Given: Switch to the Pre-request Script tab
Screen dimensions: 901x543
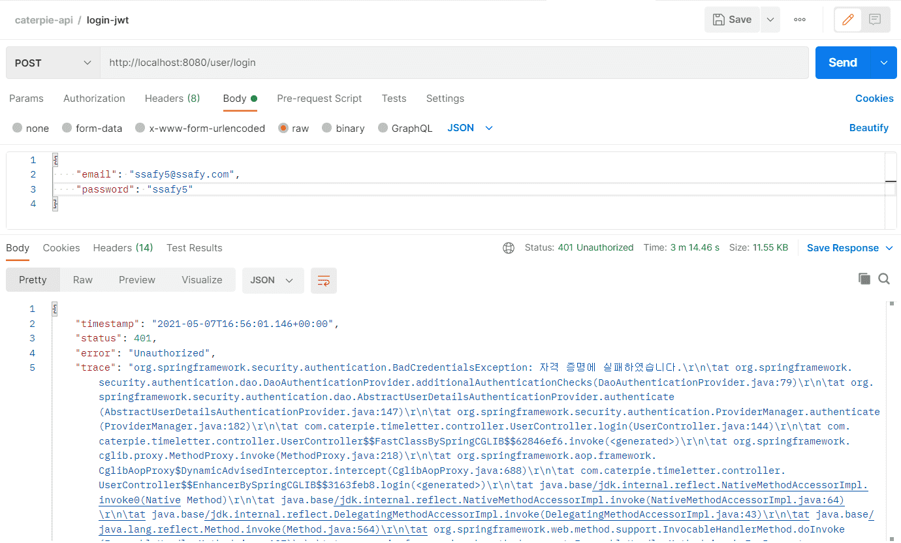Looking at the screenshot, I should click(x=319, y=99).
